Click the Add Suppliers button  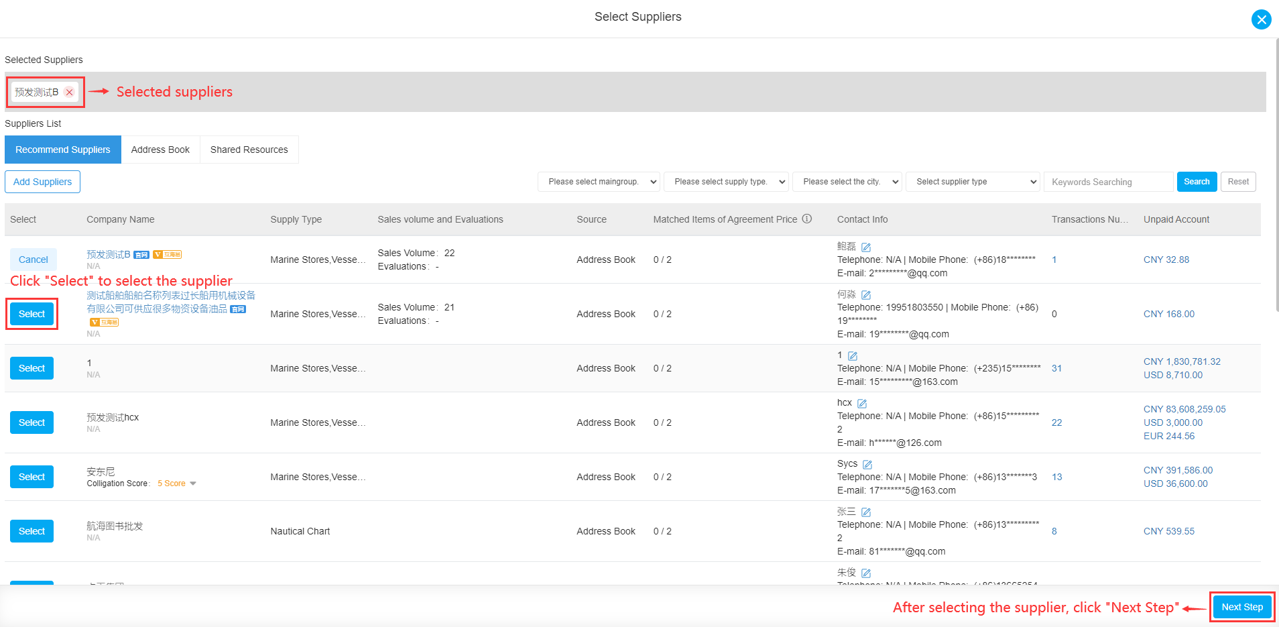(x=42, y=182)
